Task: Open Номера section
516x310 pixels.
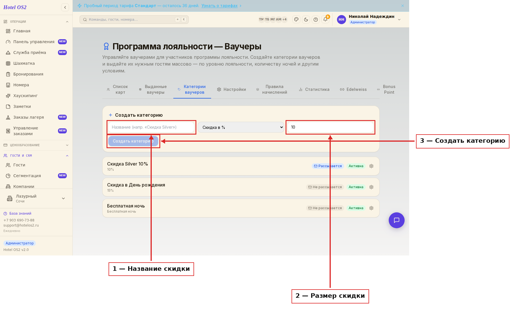Action: coord(36,85)
